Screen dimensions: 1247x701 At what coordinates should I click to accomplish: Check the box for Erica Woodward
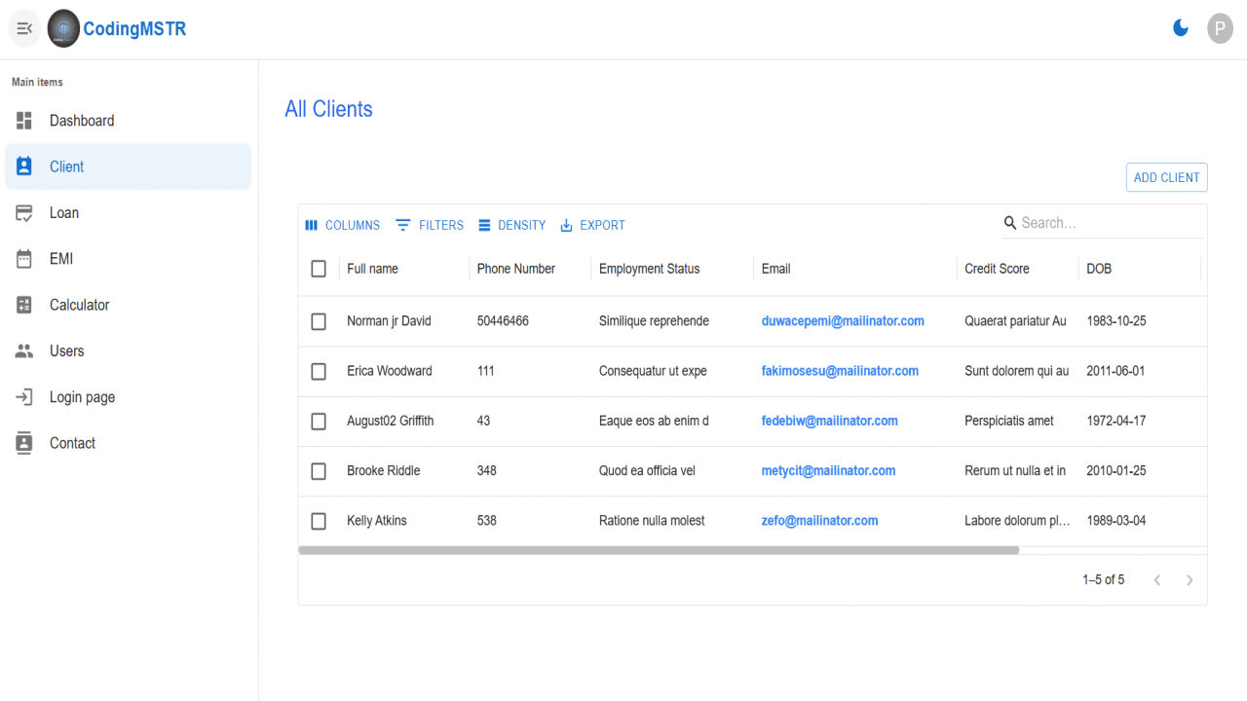[319, 371]
